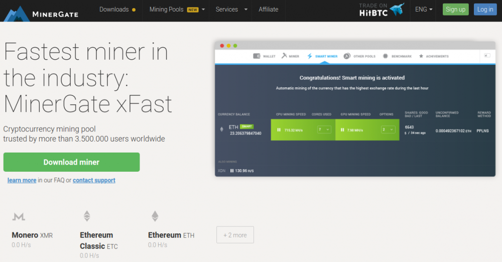Pause the GPU mining at 7.98 MH/s
This screenshot has height=262, width=502.
point(342,129)
